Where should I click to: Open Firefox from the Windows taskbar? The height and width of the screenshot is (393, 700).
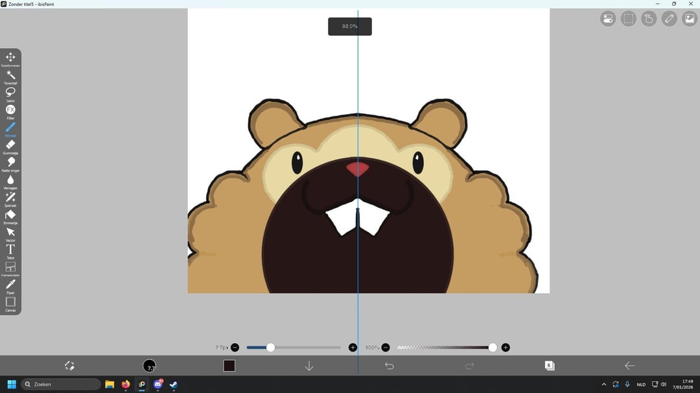[x=126, y=385]
